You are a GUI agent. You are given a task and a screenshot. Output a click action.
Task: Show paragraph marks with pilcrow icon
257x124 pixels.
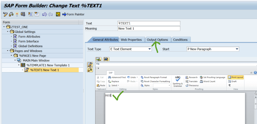click(229, 86)
